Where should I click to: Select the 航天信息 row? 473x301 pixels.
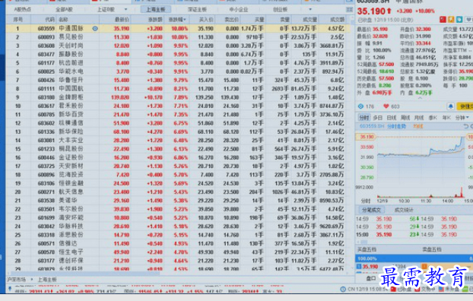point(178,192)
